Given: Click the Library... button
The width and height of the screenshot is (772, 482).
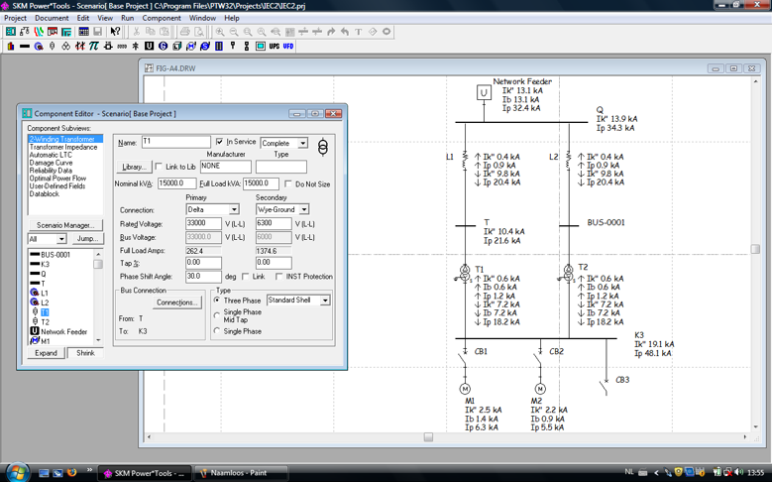Looking at the screenshot, I should tap(134, 167).
